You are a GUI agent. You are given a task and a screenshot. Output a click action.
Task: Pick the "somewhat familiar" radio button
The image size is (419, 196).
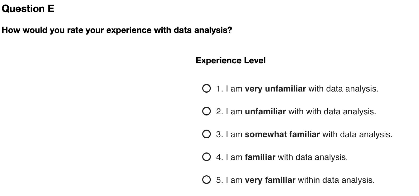[206, 134]
